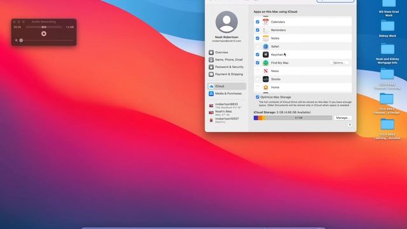
Task: Click the volume speaker icon in Audio Recording
Action: pos(17,40)
